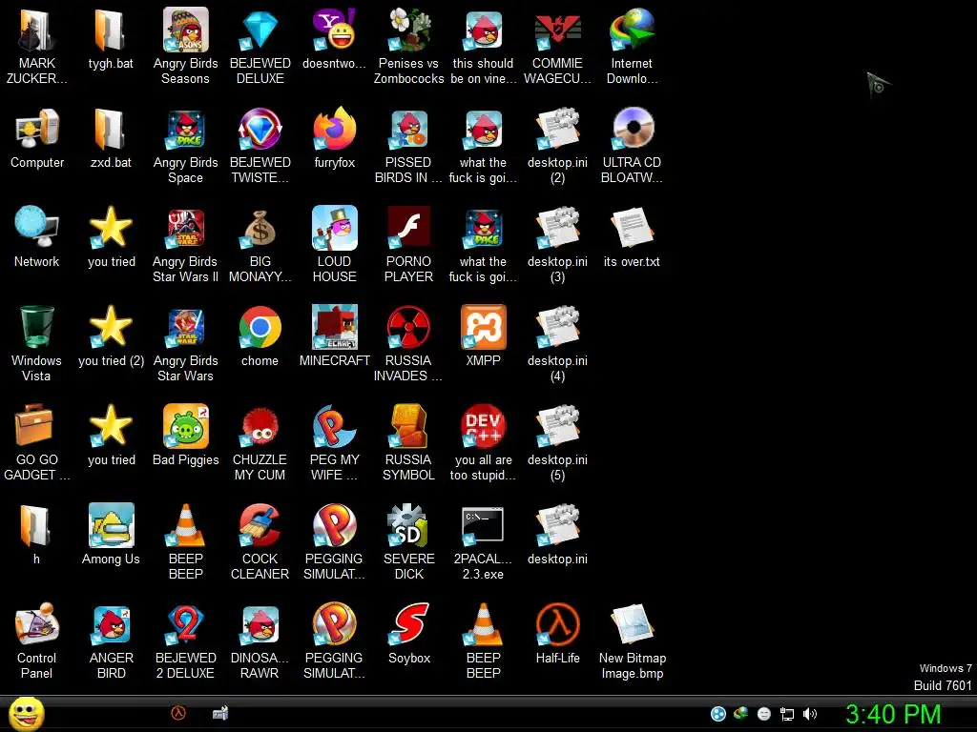
Task: Open the volume speaker tray icon
Action: tap(809, 714)
